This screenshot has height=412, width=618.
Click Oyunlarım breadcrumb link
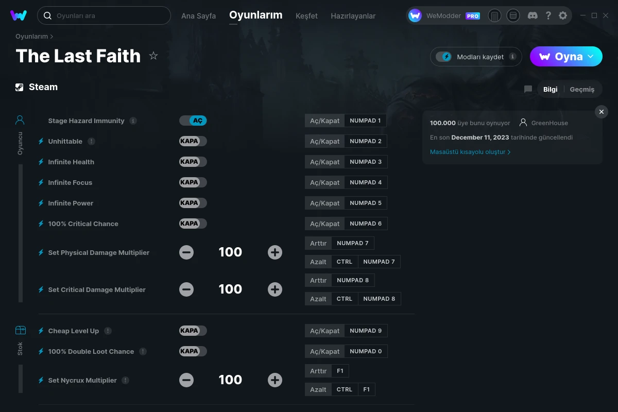(31, 37)
